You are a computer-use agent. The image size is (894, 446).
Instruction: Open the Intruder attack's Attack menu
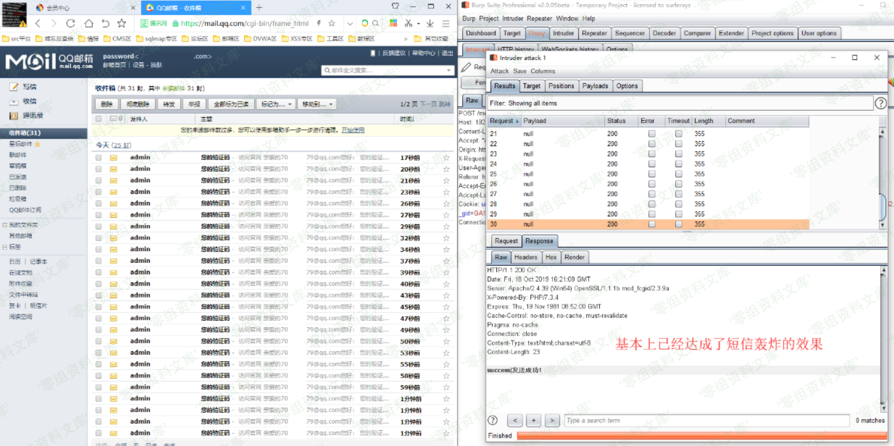tap(499, 71)
